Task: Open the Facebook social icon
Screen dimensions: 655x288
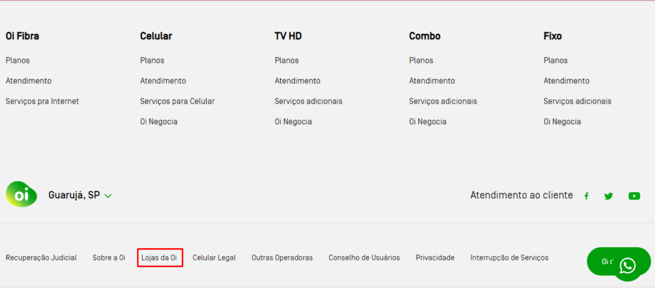Action: click(x=586, y=196)
